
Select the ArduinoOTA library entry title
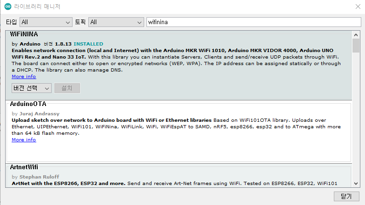pyautogui.click(x=28, y=104)
